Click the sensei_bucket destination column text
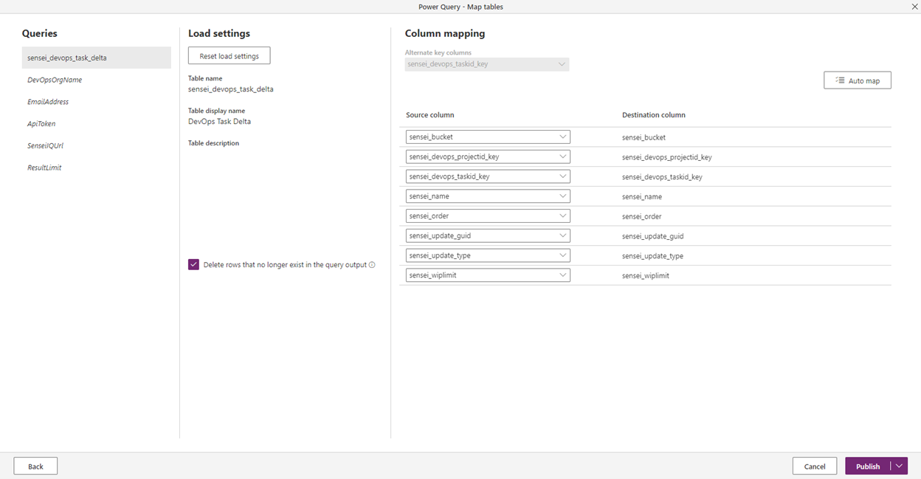 pos(644,137)
